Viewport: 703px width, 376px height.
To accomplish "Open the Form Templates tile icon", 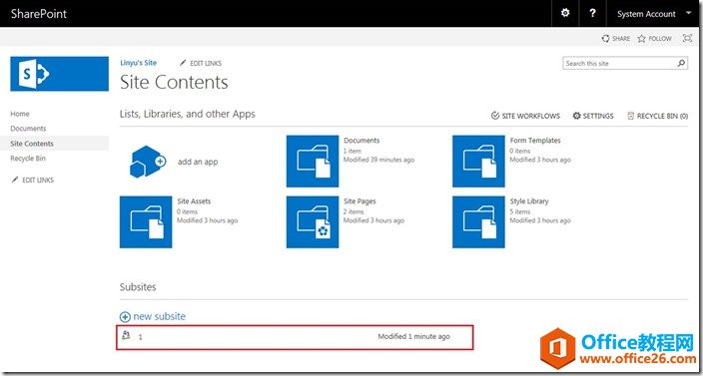I will pos(478,162).
